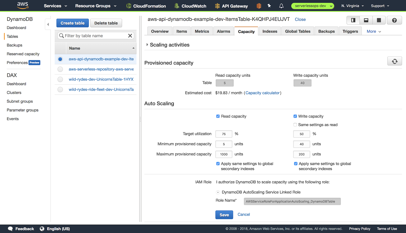Open Reserved capacity in the sidebar
406x233 pixels.
(23, 54)
